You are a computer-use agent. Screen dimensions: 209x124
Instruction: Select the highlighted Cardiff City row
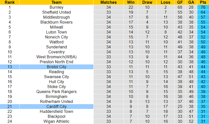coord(57,106)
